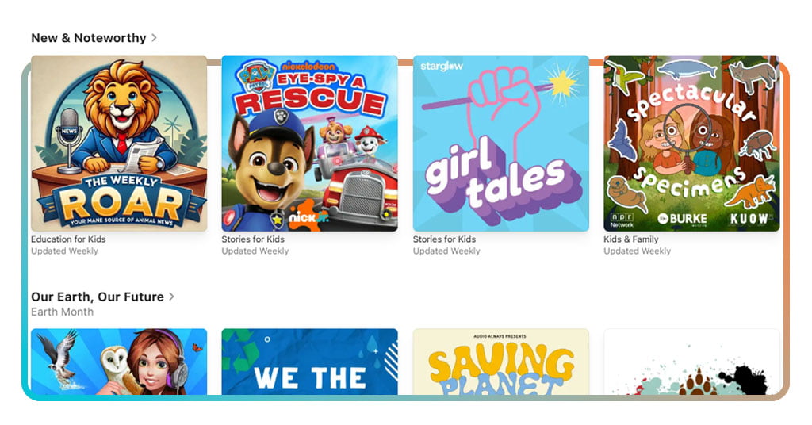Click Education for Kids category label
Screen dimensions: 812x425
point(68,239)
